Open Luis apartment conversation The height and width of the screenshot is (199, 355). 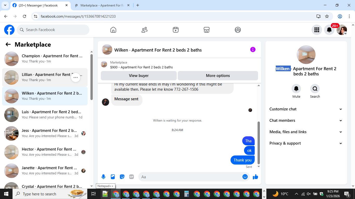[45, 115]
